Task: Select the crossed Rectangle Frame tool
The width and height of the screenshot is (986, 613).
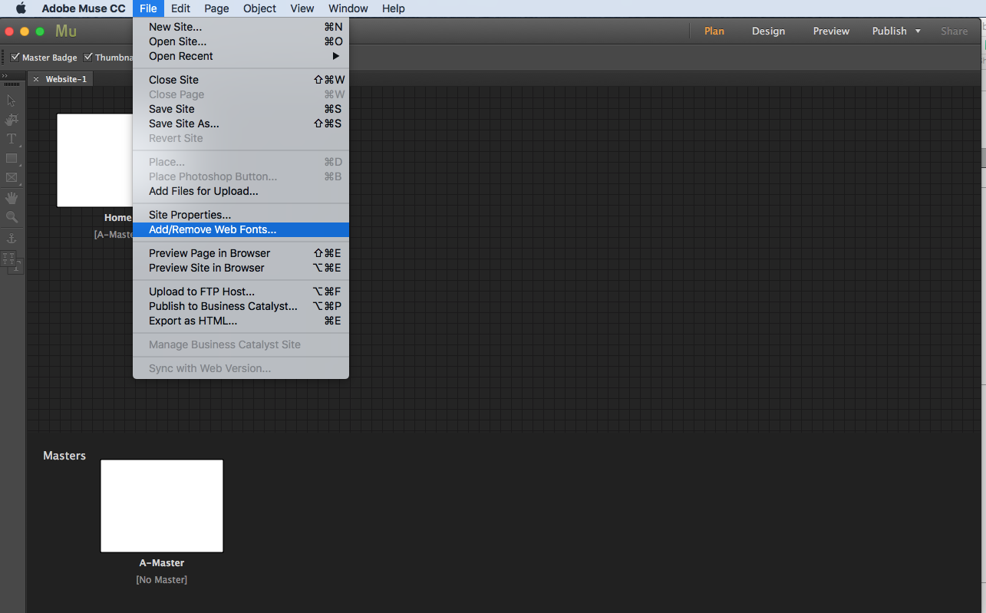Action: pos(12,178)
